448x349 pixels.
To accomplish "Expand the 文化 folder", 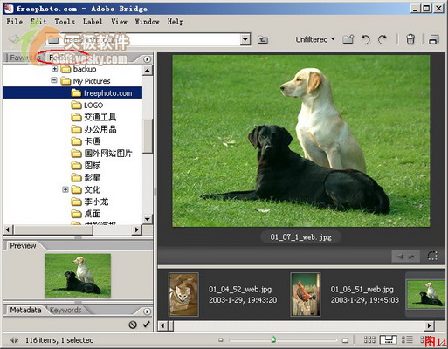I will coord(65,189).
